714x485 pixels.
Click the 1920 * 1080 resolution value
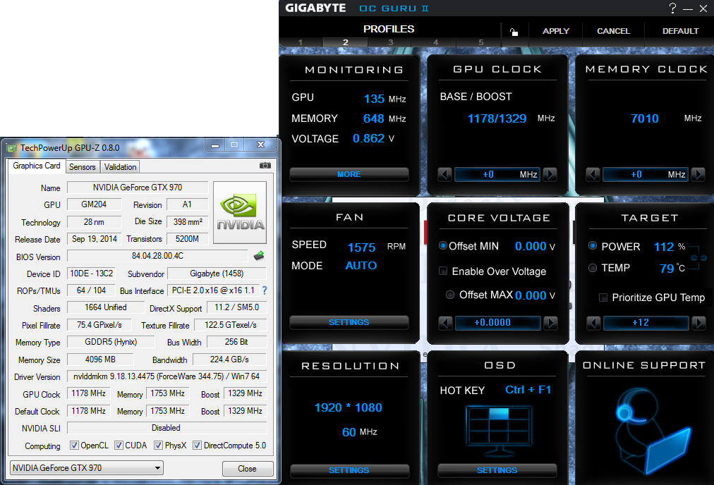point(349,407)
